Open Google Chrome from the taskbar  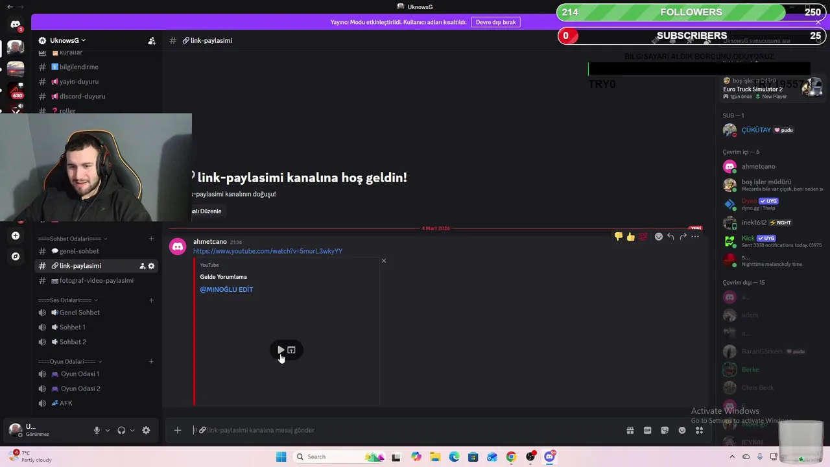click(x=511, y=457)
